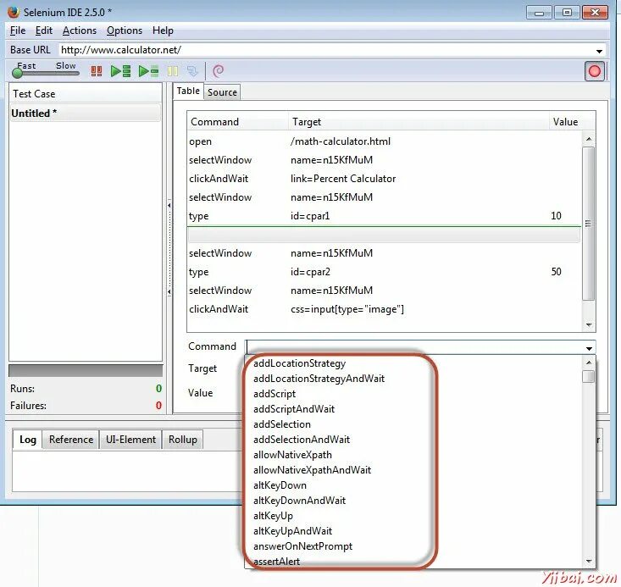This screenshot has height=587, width=621.
Task: Maximize the Selenium IDE window
Action: 567,12
